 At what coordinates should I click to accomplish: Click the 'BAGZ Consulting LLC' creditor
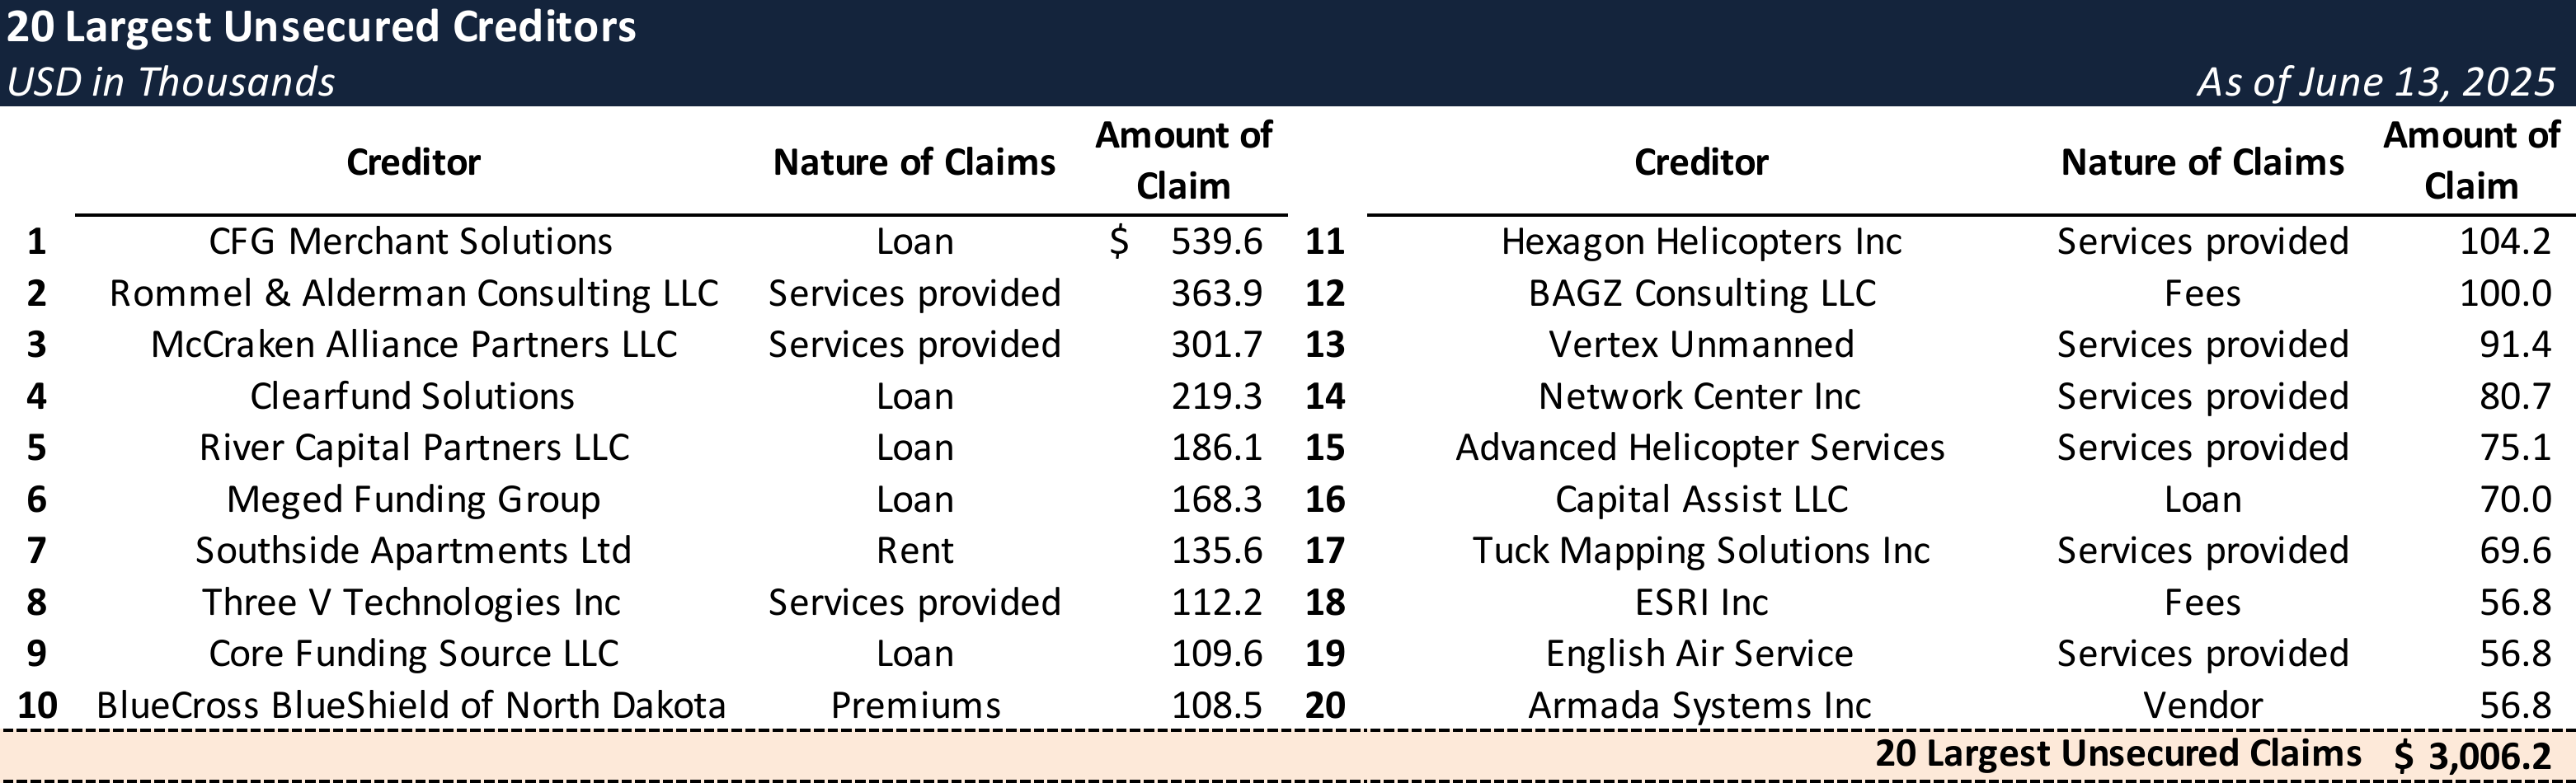click(1701, 294)
